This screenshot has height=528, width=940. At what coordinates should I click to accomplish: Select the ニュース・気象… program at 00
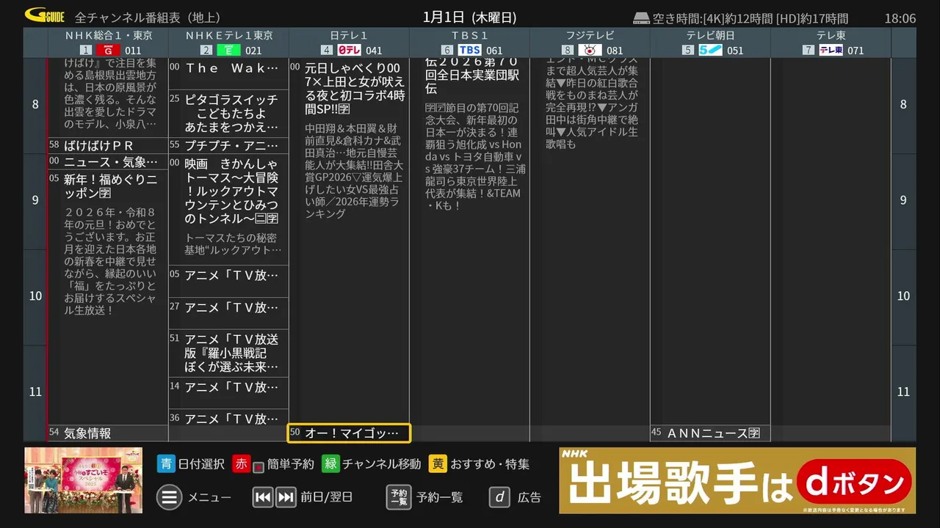click(108, 161)
